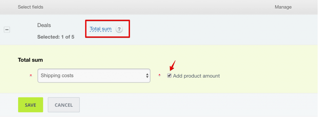Screen dimensions: 319x117
Task: Show help via the question mark icon
Action: [x=119, y=29]
